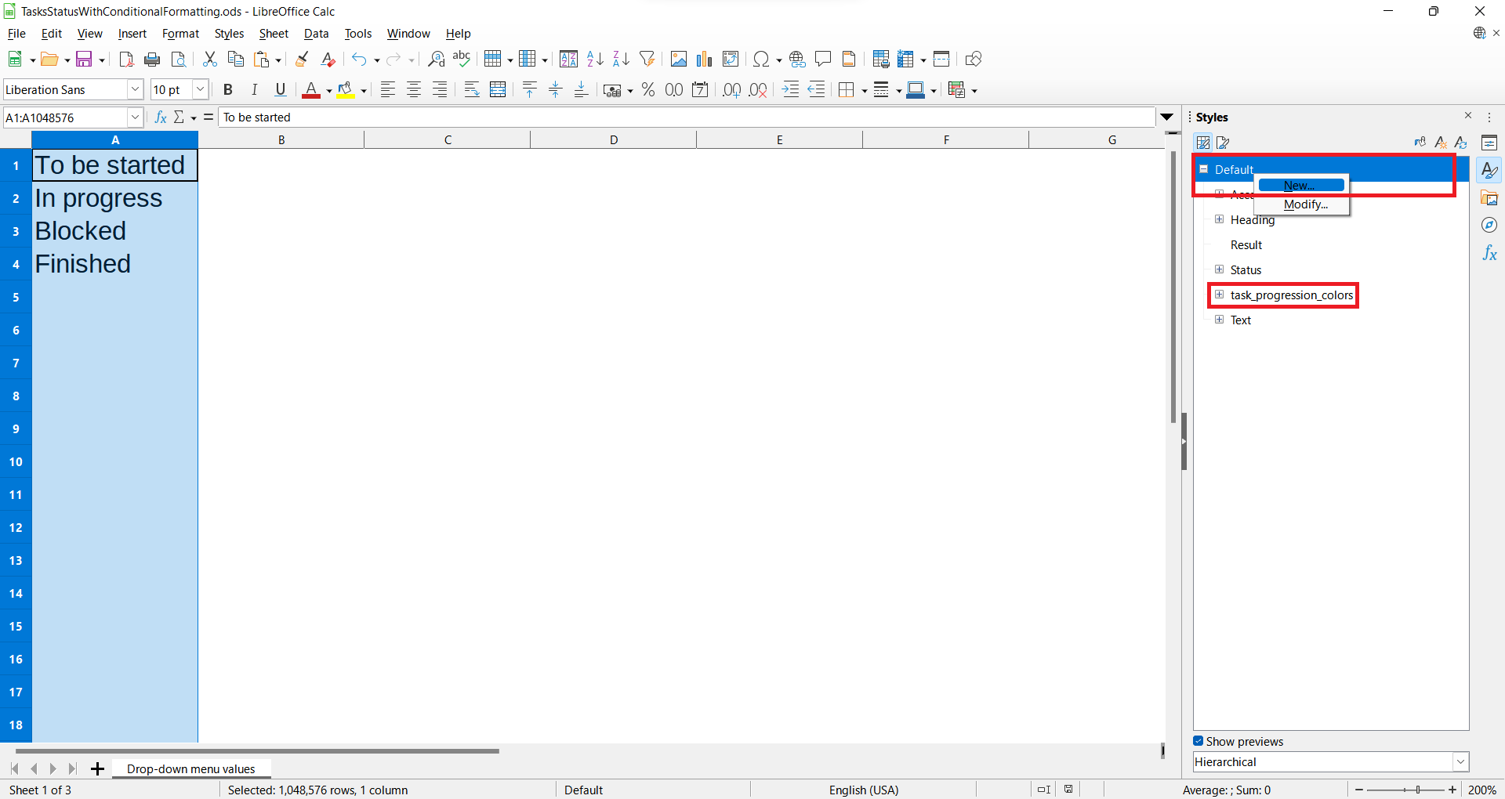This screenshot has height=799, width=1505.
Task: Toggle Bold formatting
Action: point(228,90)
